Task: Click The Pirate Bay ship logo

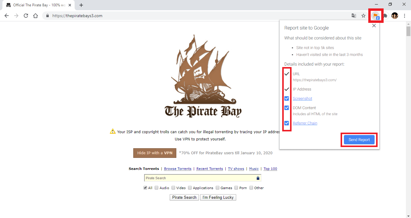Action: (203, 76)
